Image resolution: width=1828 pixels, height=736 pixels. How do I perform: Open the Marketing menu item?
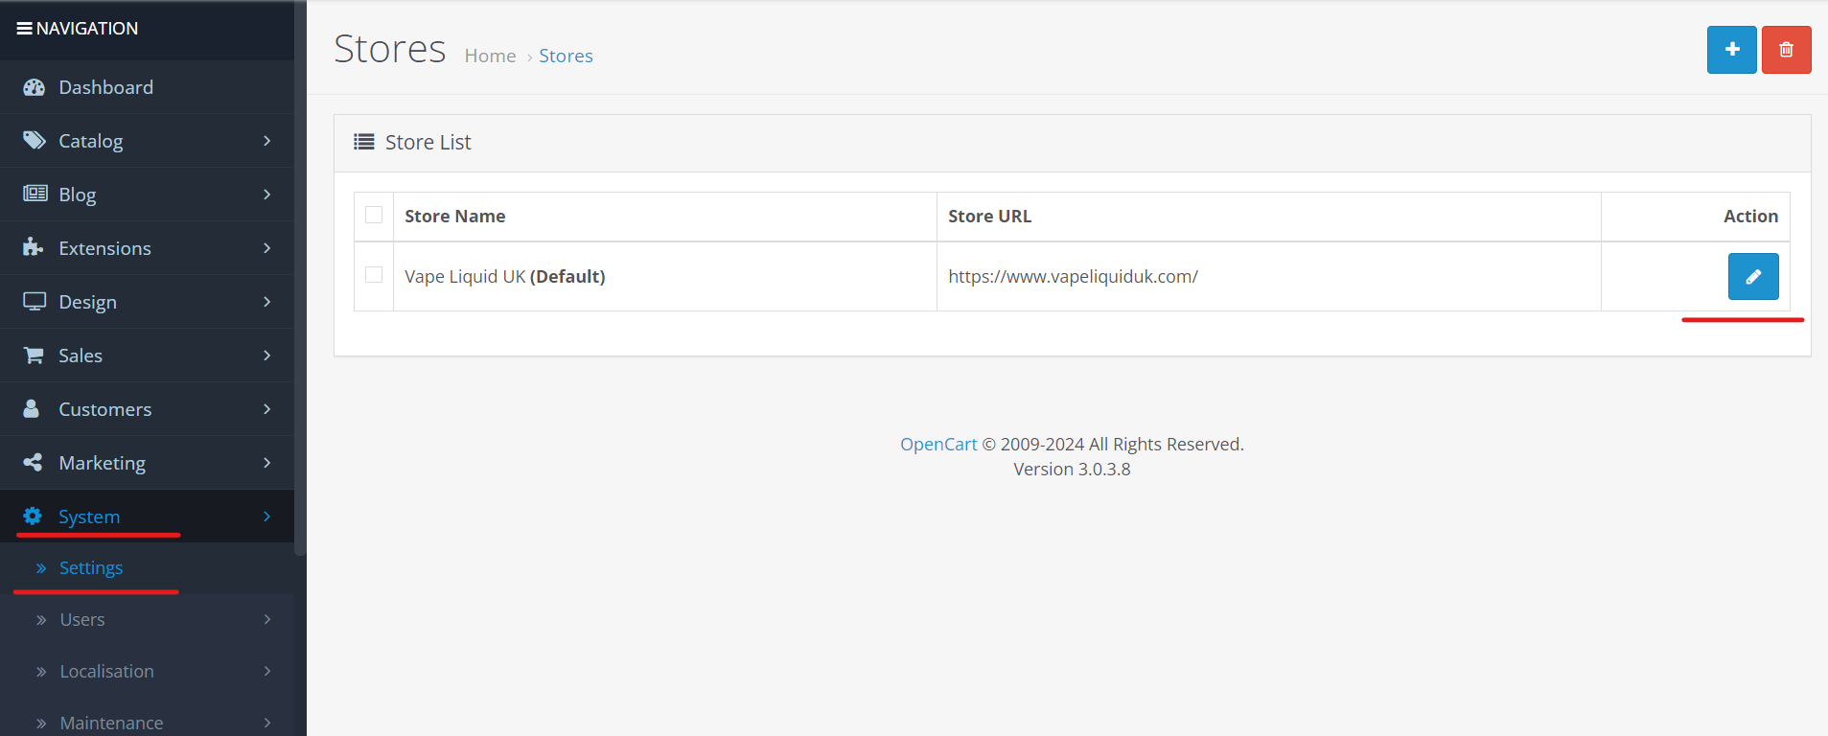pos(147,463)
